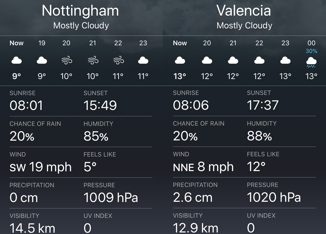Tap Nottingham's Feels Like 5° reading

pos(90,167)
